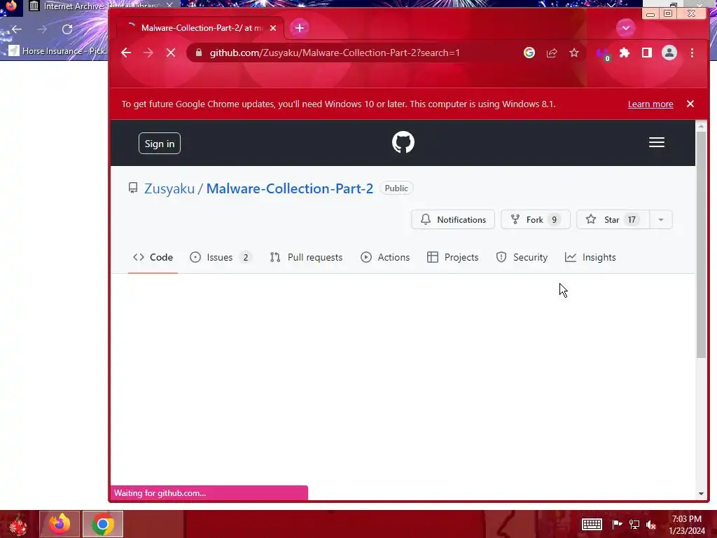Open the Pull requests tab
This screenshot has width=717, height=538.
306,257
